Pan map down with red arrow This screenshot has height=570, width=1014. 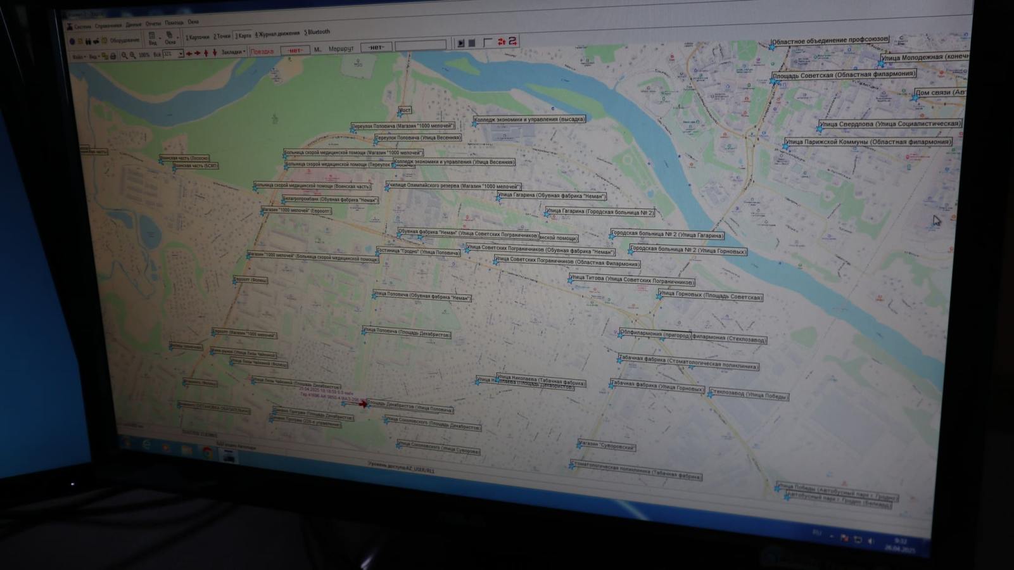click(215, 53)
